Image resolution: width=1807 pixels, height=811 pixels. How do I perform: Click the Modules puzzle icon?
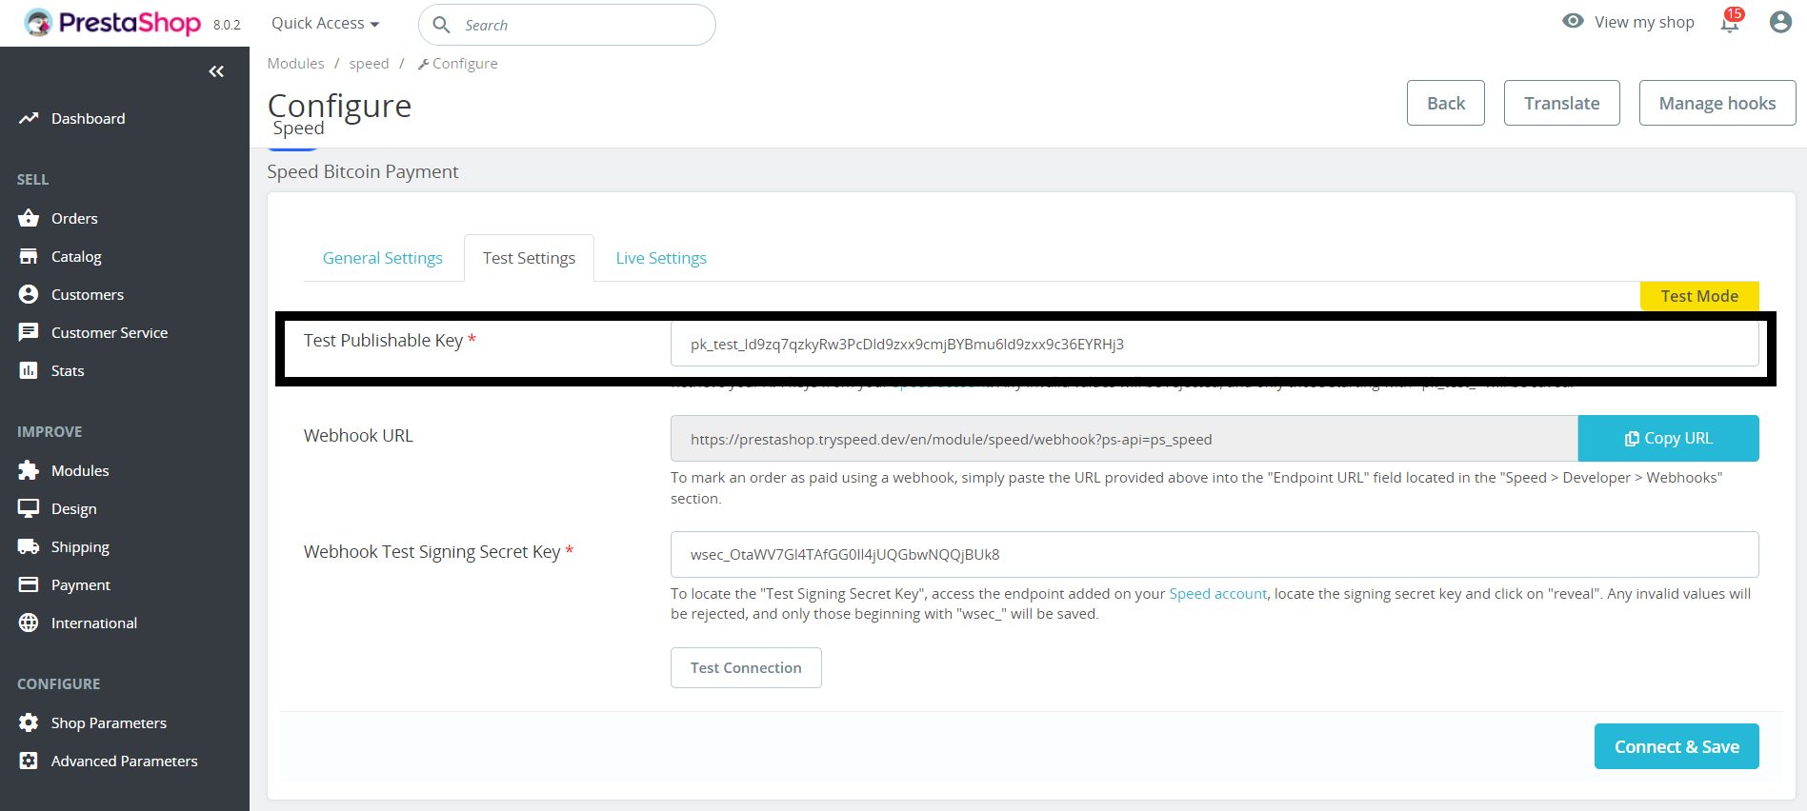click(x=29, y=470)
